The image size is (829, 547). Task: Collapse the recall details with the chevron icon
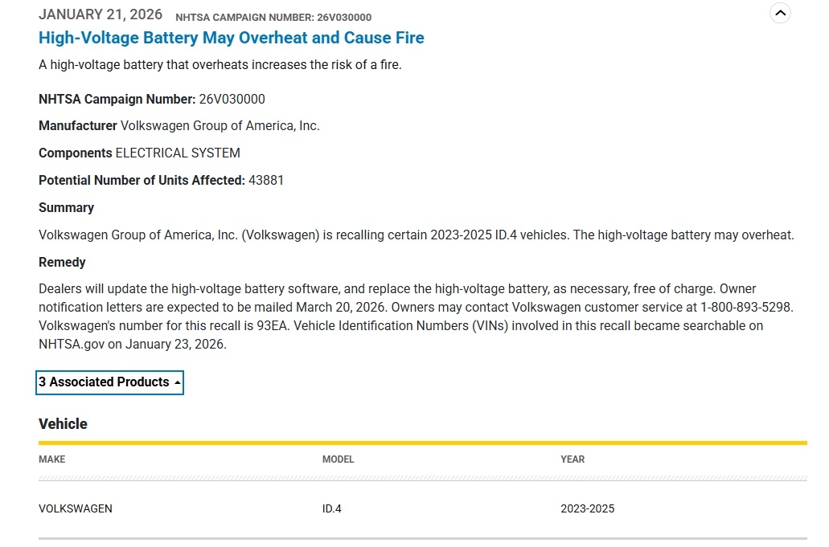(x=780, y=13)
